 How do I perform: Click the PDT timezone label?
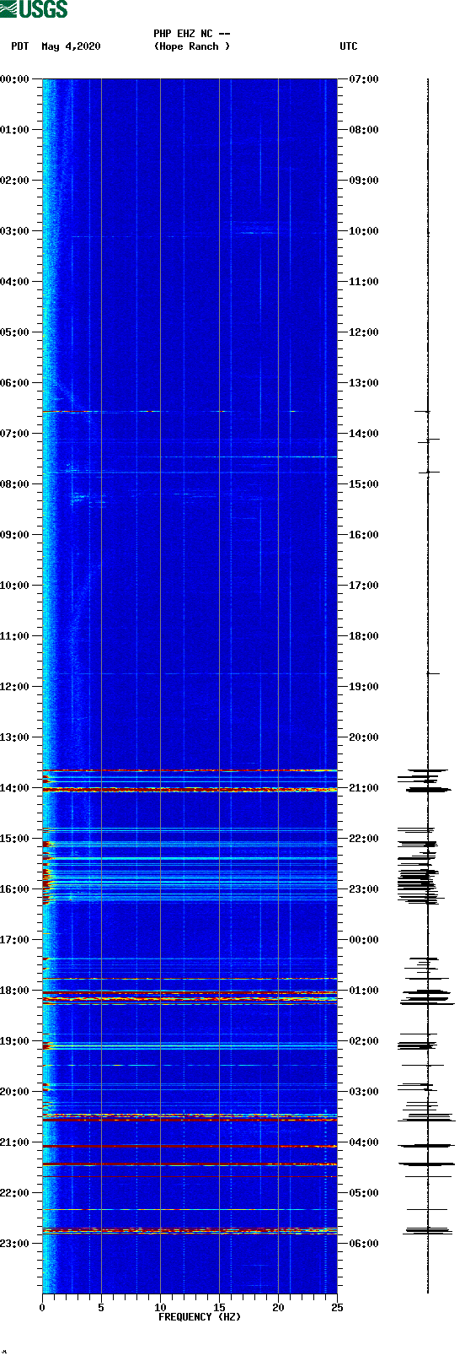point(19,46)
